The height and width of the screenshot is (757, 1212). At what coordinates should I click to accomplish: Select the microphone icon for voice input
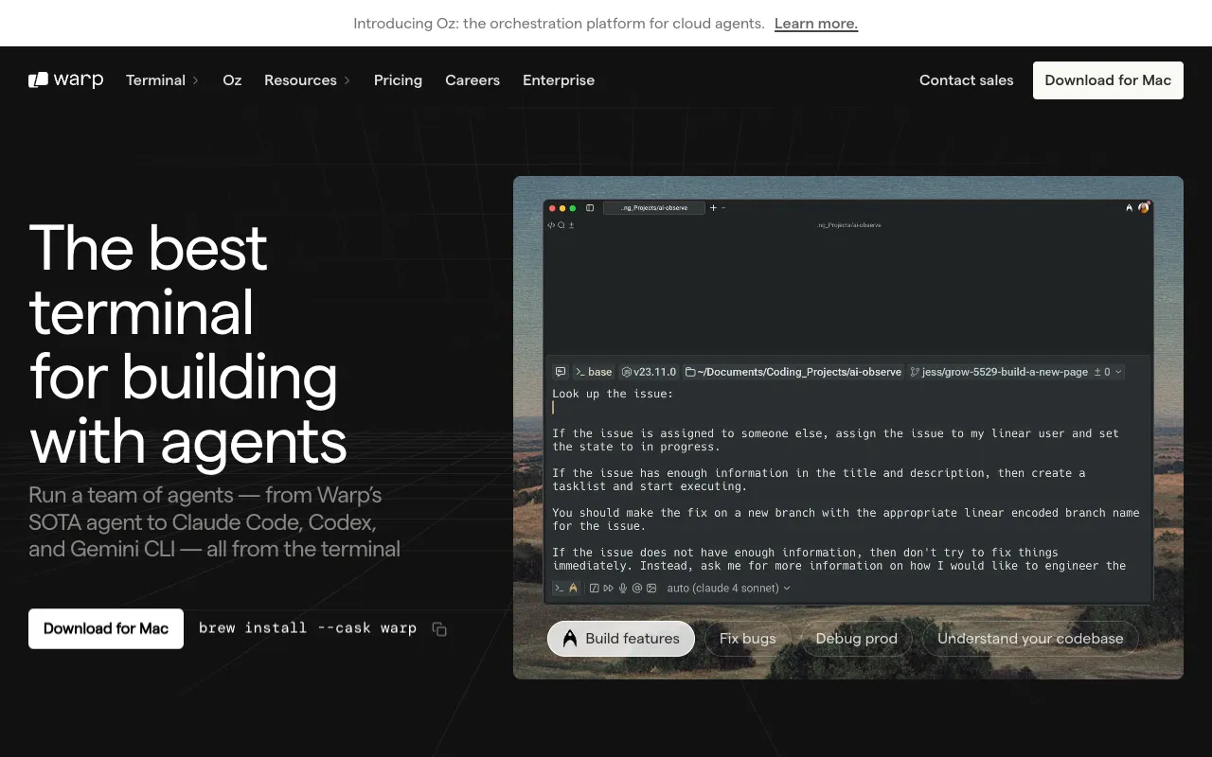coord(622,588)
